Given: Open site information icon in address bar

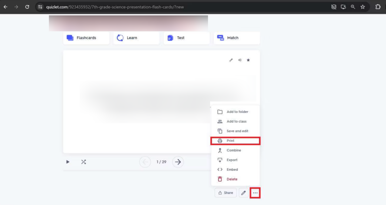Looking at the screenshot, I should coord(40,7).
